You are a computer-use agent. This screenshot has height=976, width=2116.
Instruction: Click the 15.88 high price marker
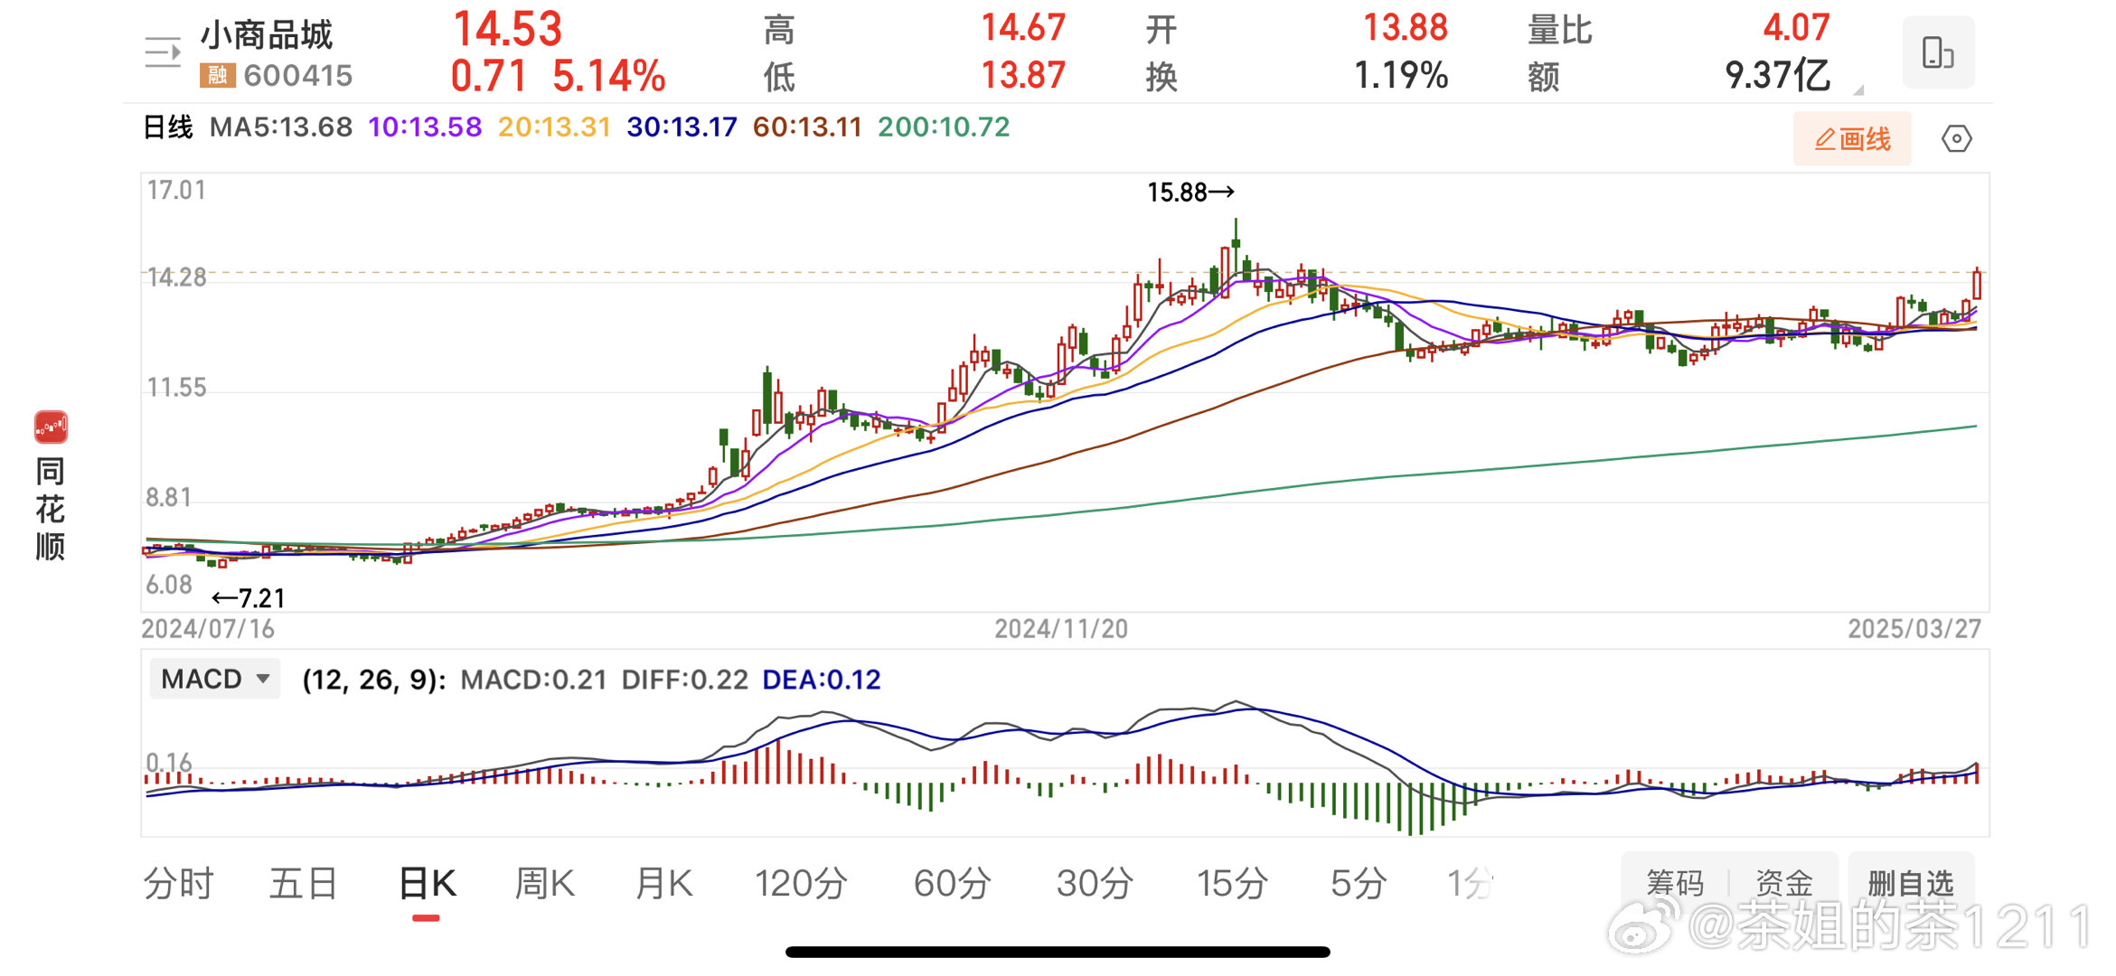pyautogui.click(x=1190, y=192)
